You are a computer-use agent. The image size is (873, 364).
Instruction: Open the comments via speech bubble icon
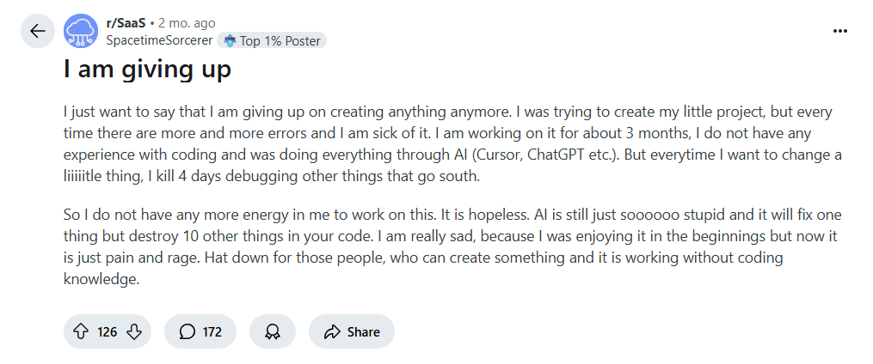(188, 331)
